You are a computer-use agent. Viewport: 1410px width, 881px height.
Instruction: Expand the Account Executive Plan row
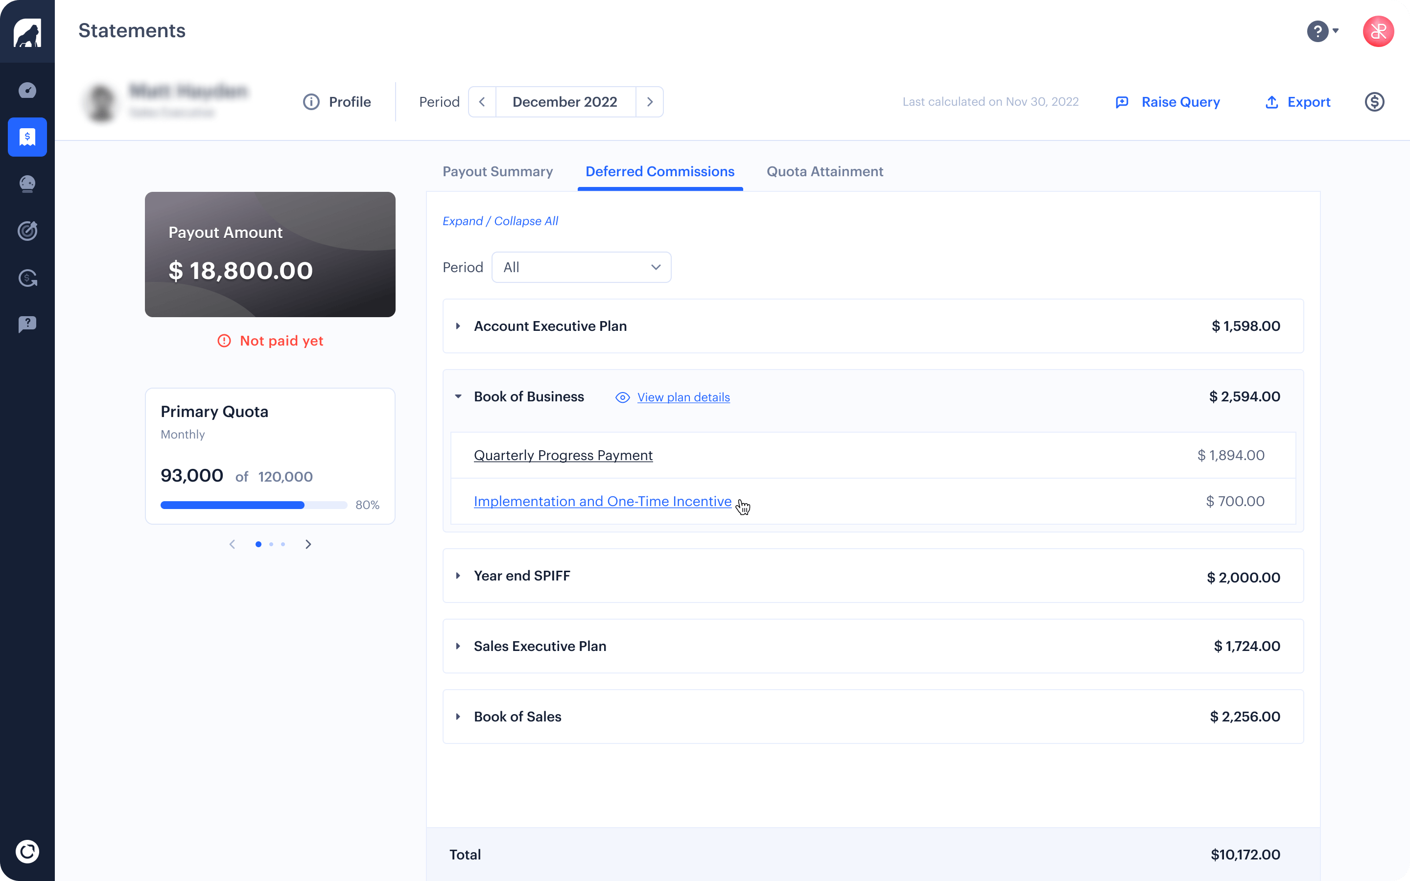click(458, 326)
